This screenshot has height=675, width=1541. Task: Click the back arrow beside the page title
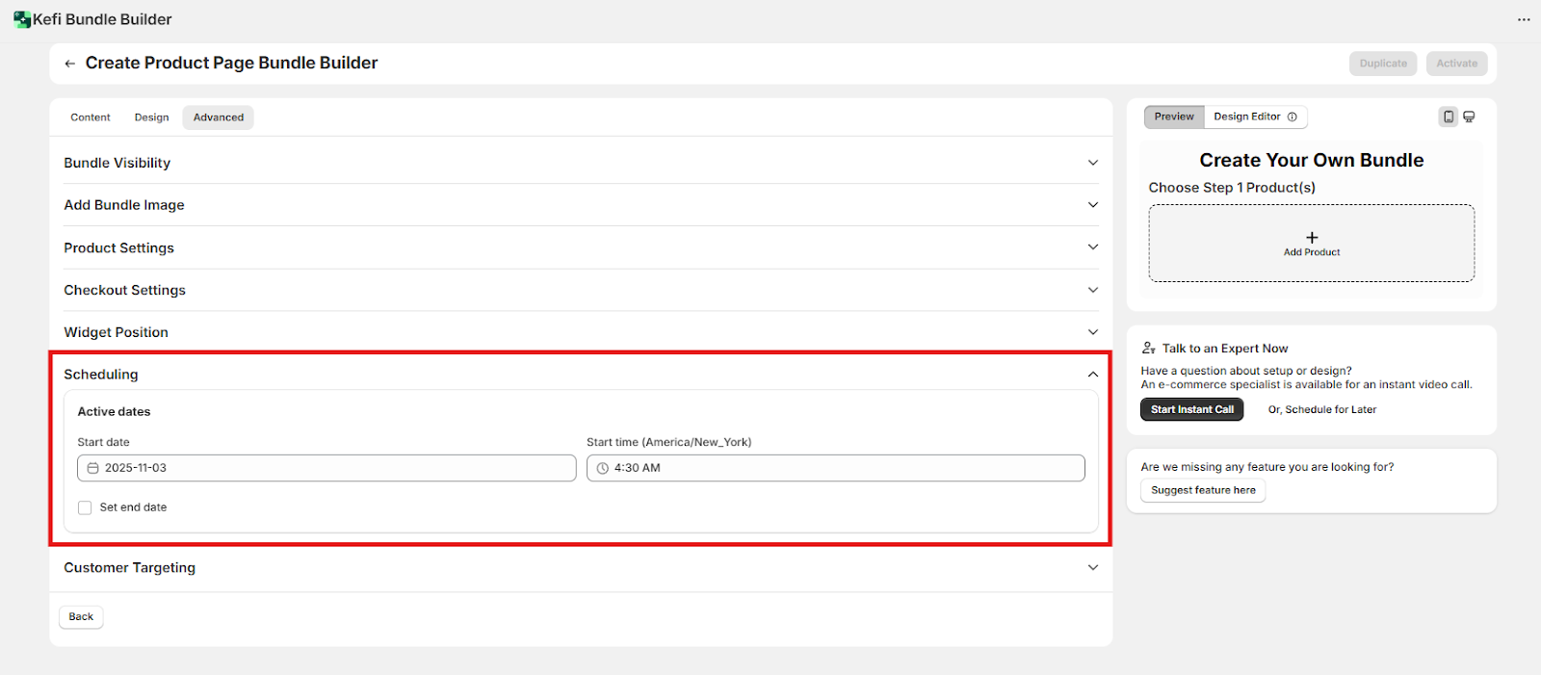point(69,64)
